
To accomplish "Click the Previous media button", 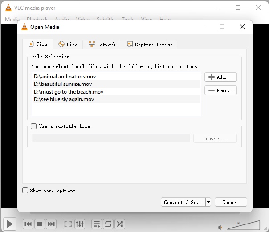I will 28,224.
